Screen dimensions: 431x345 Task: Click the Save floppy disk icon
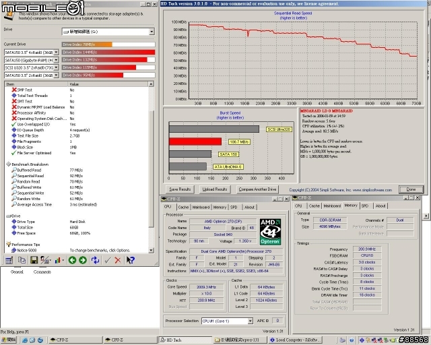tap(34, 260)
